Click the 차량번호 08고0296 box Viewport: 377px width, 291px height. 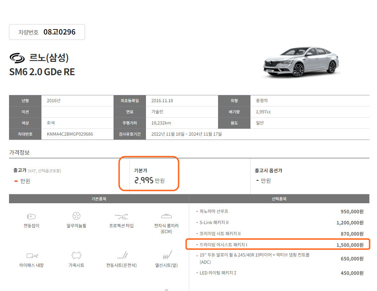pyautogui.click(x=47, y=32)
